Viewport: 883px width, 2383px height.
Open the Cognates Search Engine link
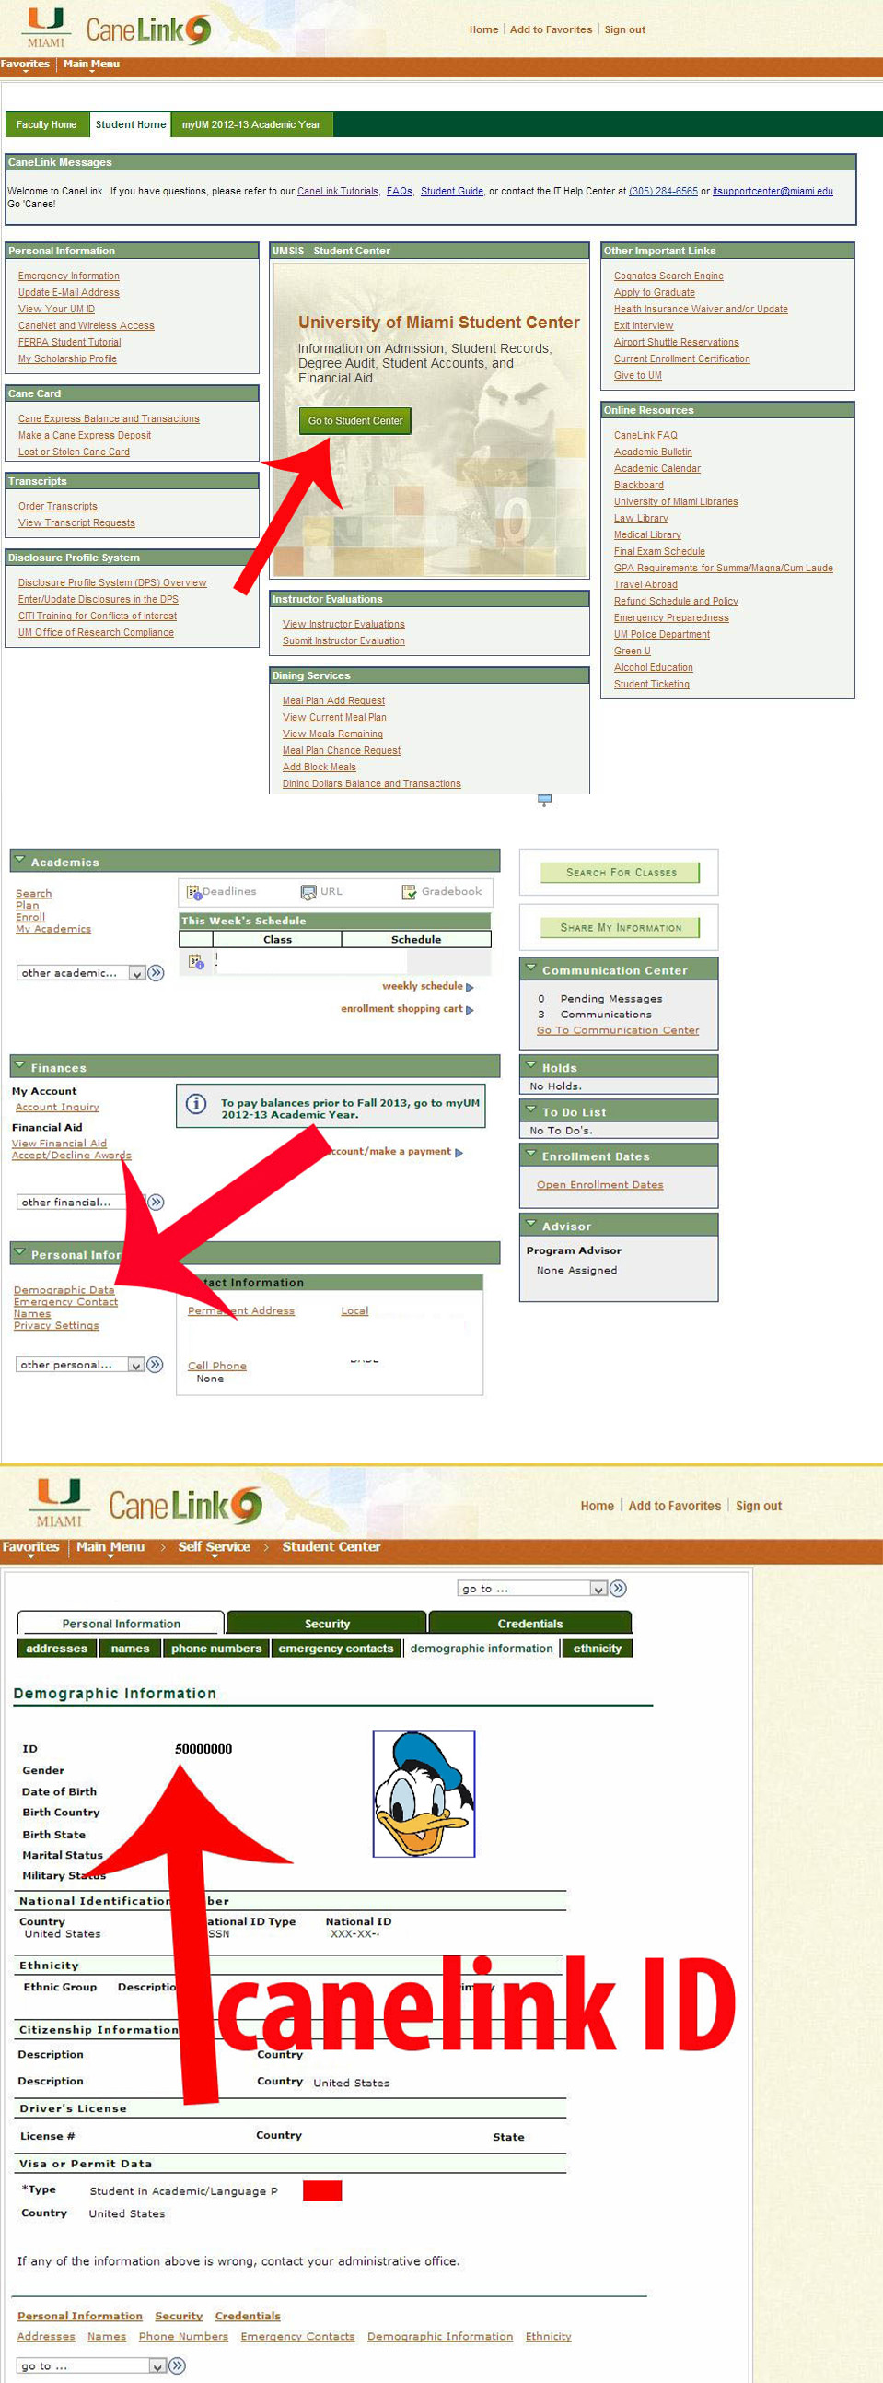click(668, 276)
